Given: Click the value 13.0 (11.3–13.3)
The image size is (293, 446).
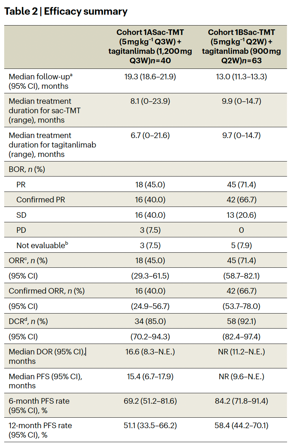Looking at the screenshot, I should tap(241, 77).
